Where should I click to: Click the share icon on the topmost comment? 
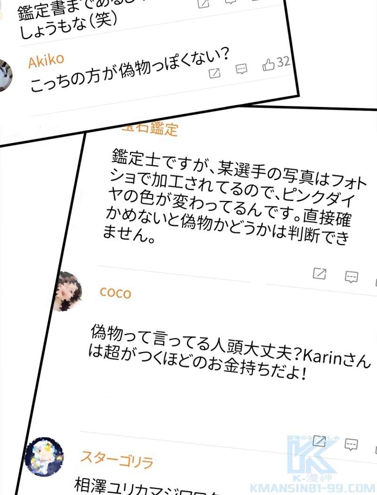(x=203, y=3)
